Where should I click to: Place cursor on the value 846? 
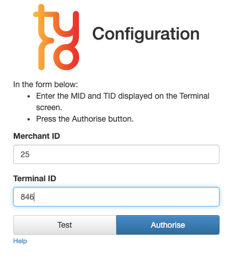coord(27,197)
